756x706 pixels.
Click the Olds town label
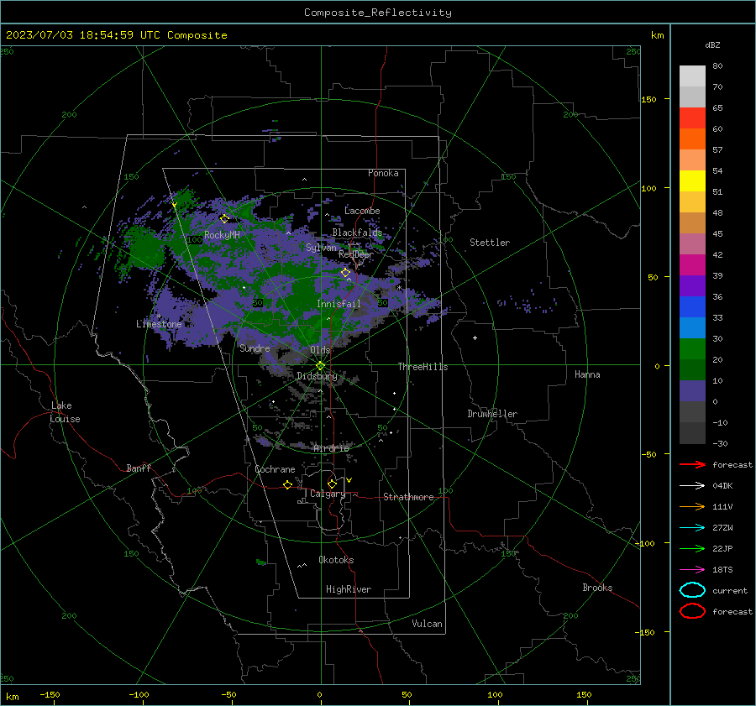[320, 350]
